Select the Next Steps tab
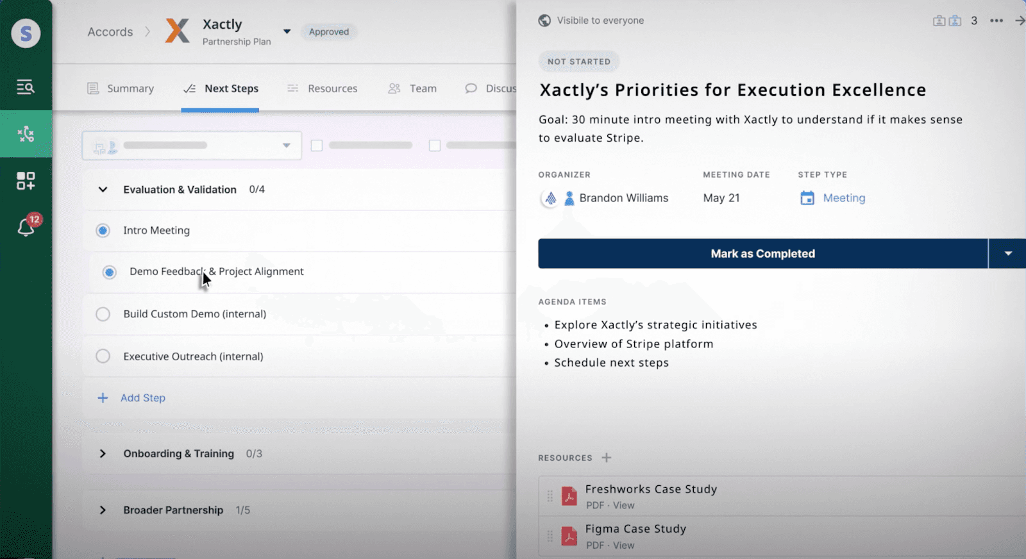Image resolution: width=1026 pixels, height=559 pixels. (221, 88)
